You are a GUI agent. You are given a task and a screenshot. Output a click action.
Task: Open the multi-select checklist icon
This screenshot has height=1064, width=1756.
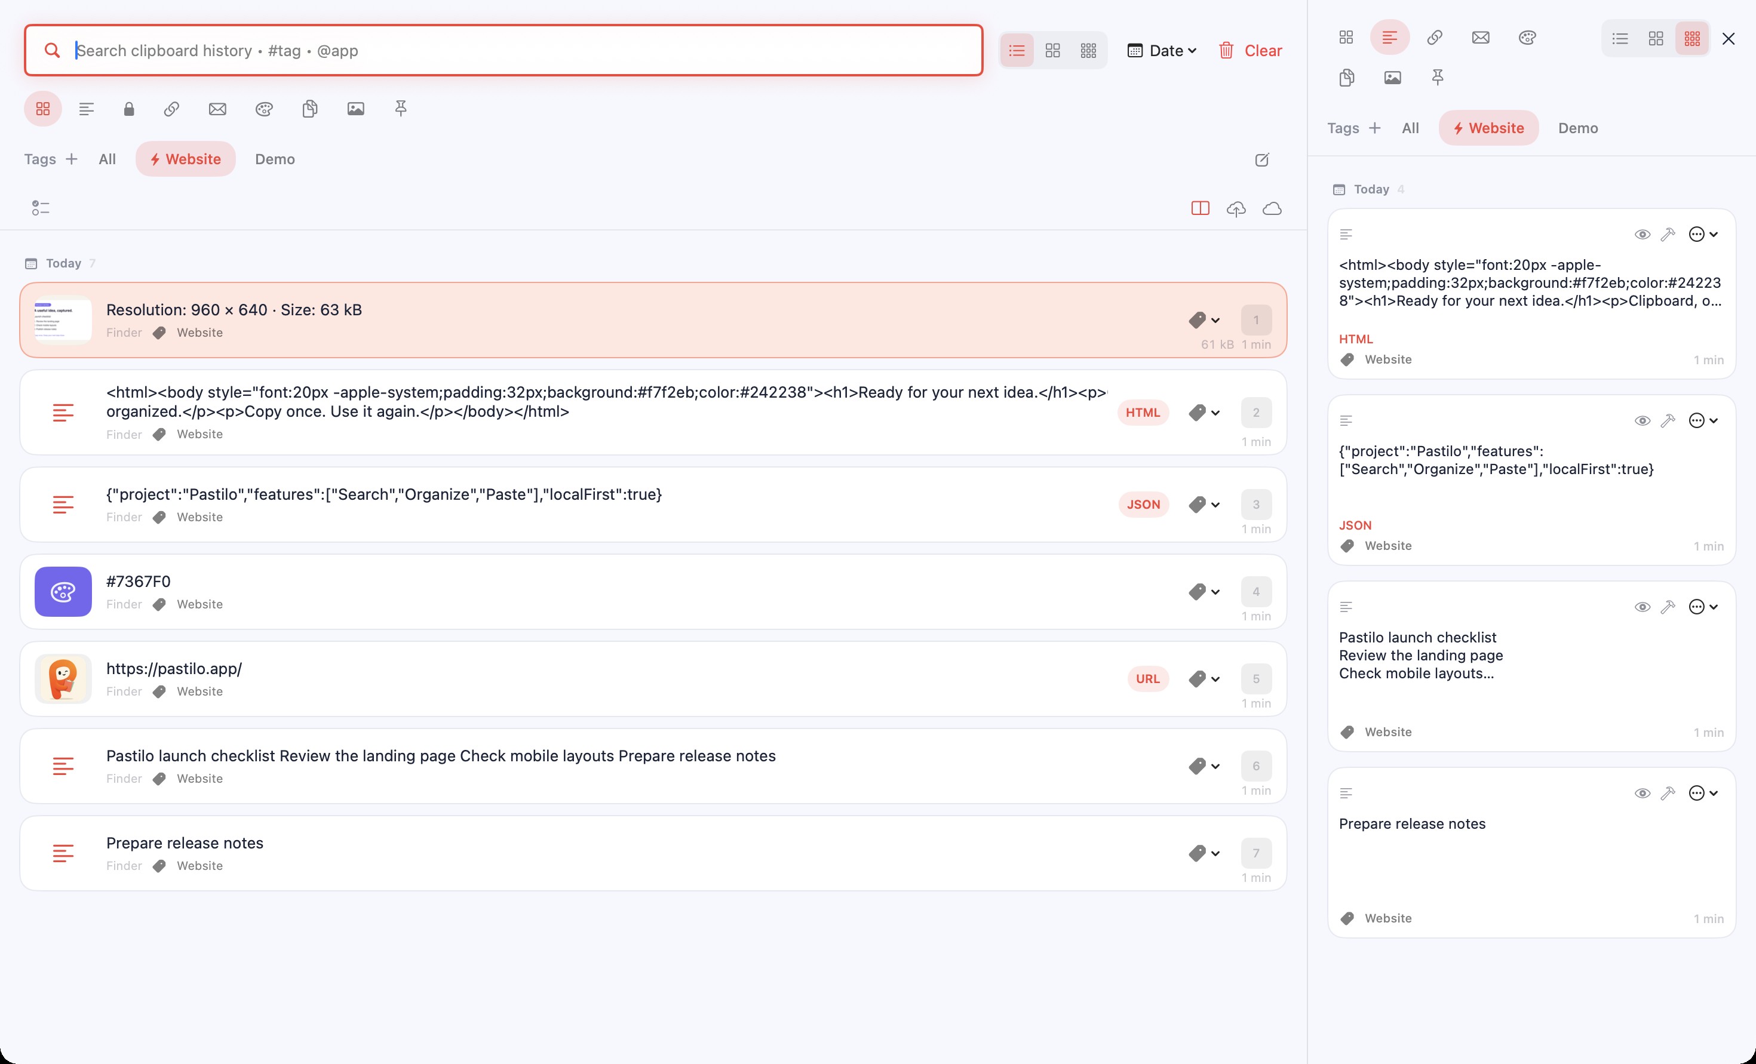(41, 208)
